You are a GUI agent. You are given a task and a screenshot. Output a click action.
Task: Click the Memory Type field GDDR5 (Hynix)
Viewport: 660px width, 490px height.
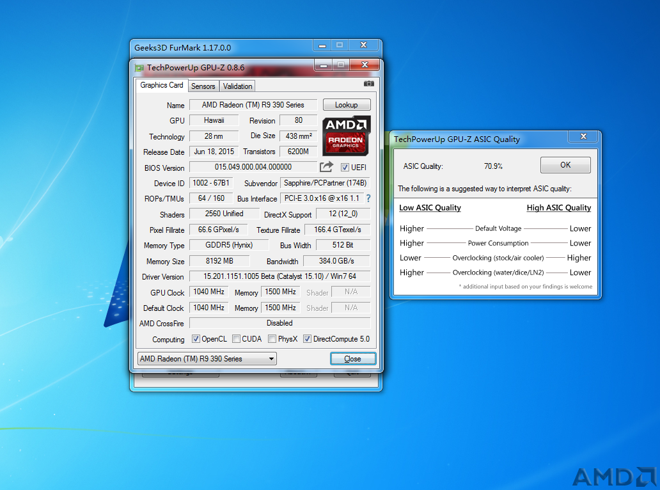click(x=229, y=245)
